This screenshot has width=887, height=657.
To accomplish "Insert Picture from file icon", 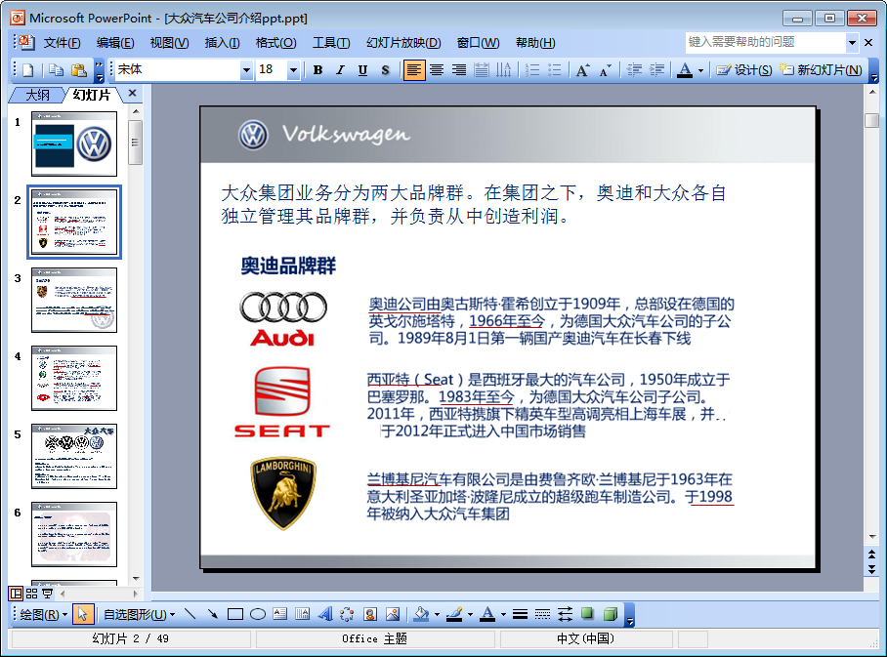I will [393, 614].
